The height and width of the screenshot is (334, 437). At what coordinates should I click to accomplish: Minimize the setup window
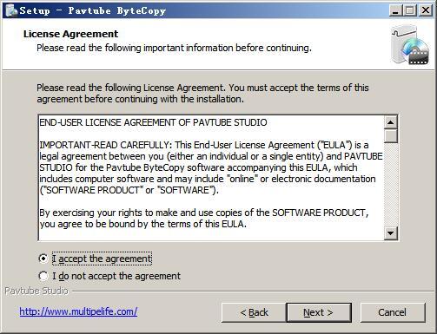[x=395, y=10]
